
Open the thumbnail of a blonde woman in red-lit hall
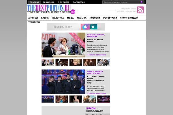point(62,99)
